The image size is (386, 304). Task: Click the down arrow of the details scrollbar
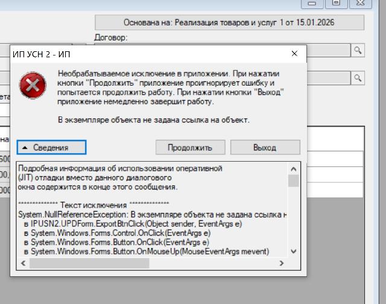point(293,251)
